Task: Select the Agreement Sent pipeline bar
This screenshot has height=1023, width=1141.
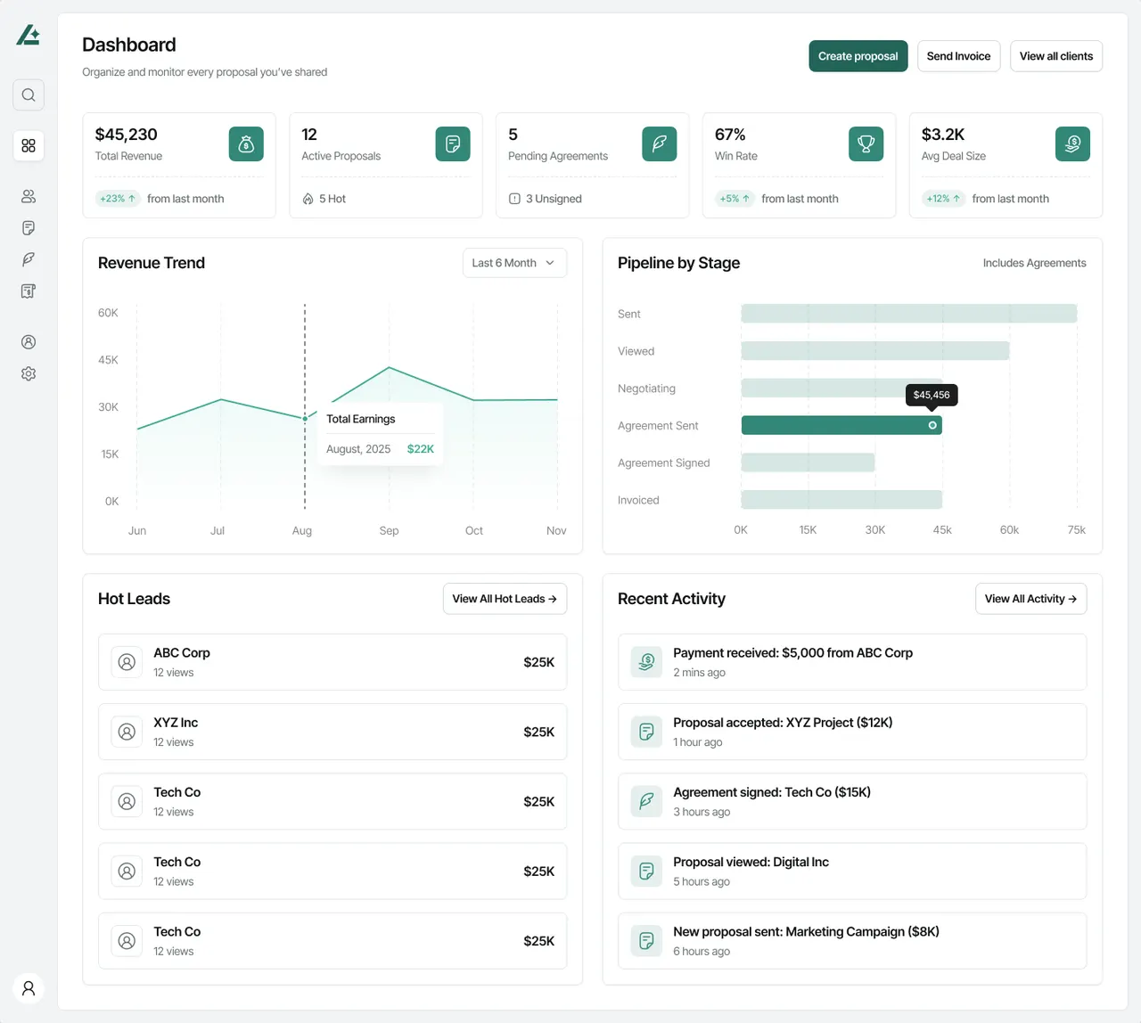Action: coord(841,426)
